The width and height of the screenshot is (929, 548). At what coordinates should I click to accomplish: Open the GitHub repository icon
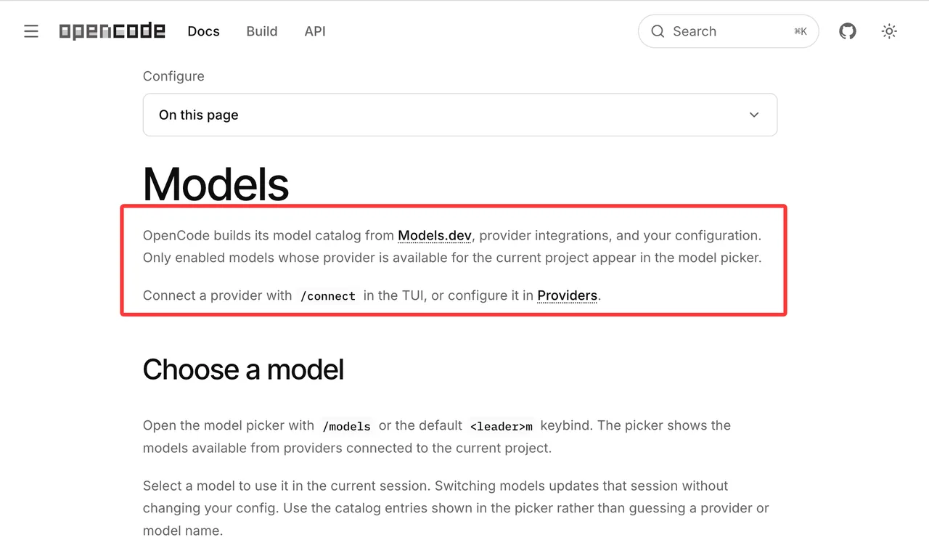point(848,31)
